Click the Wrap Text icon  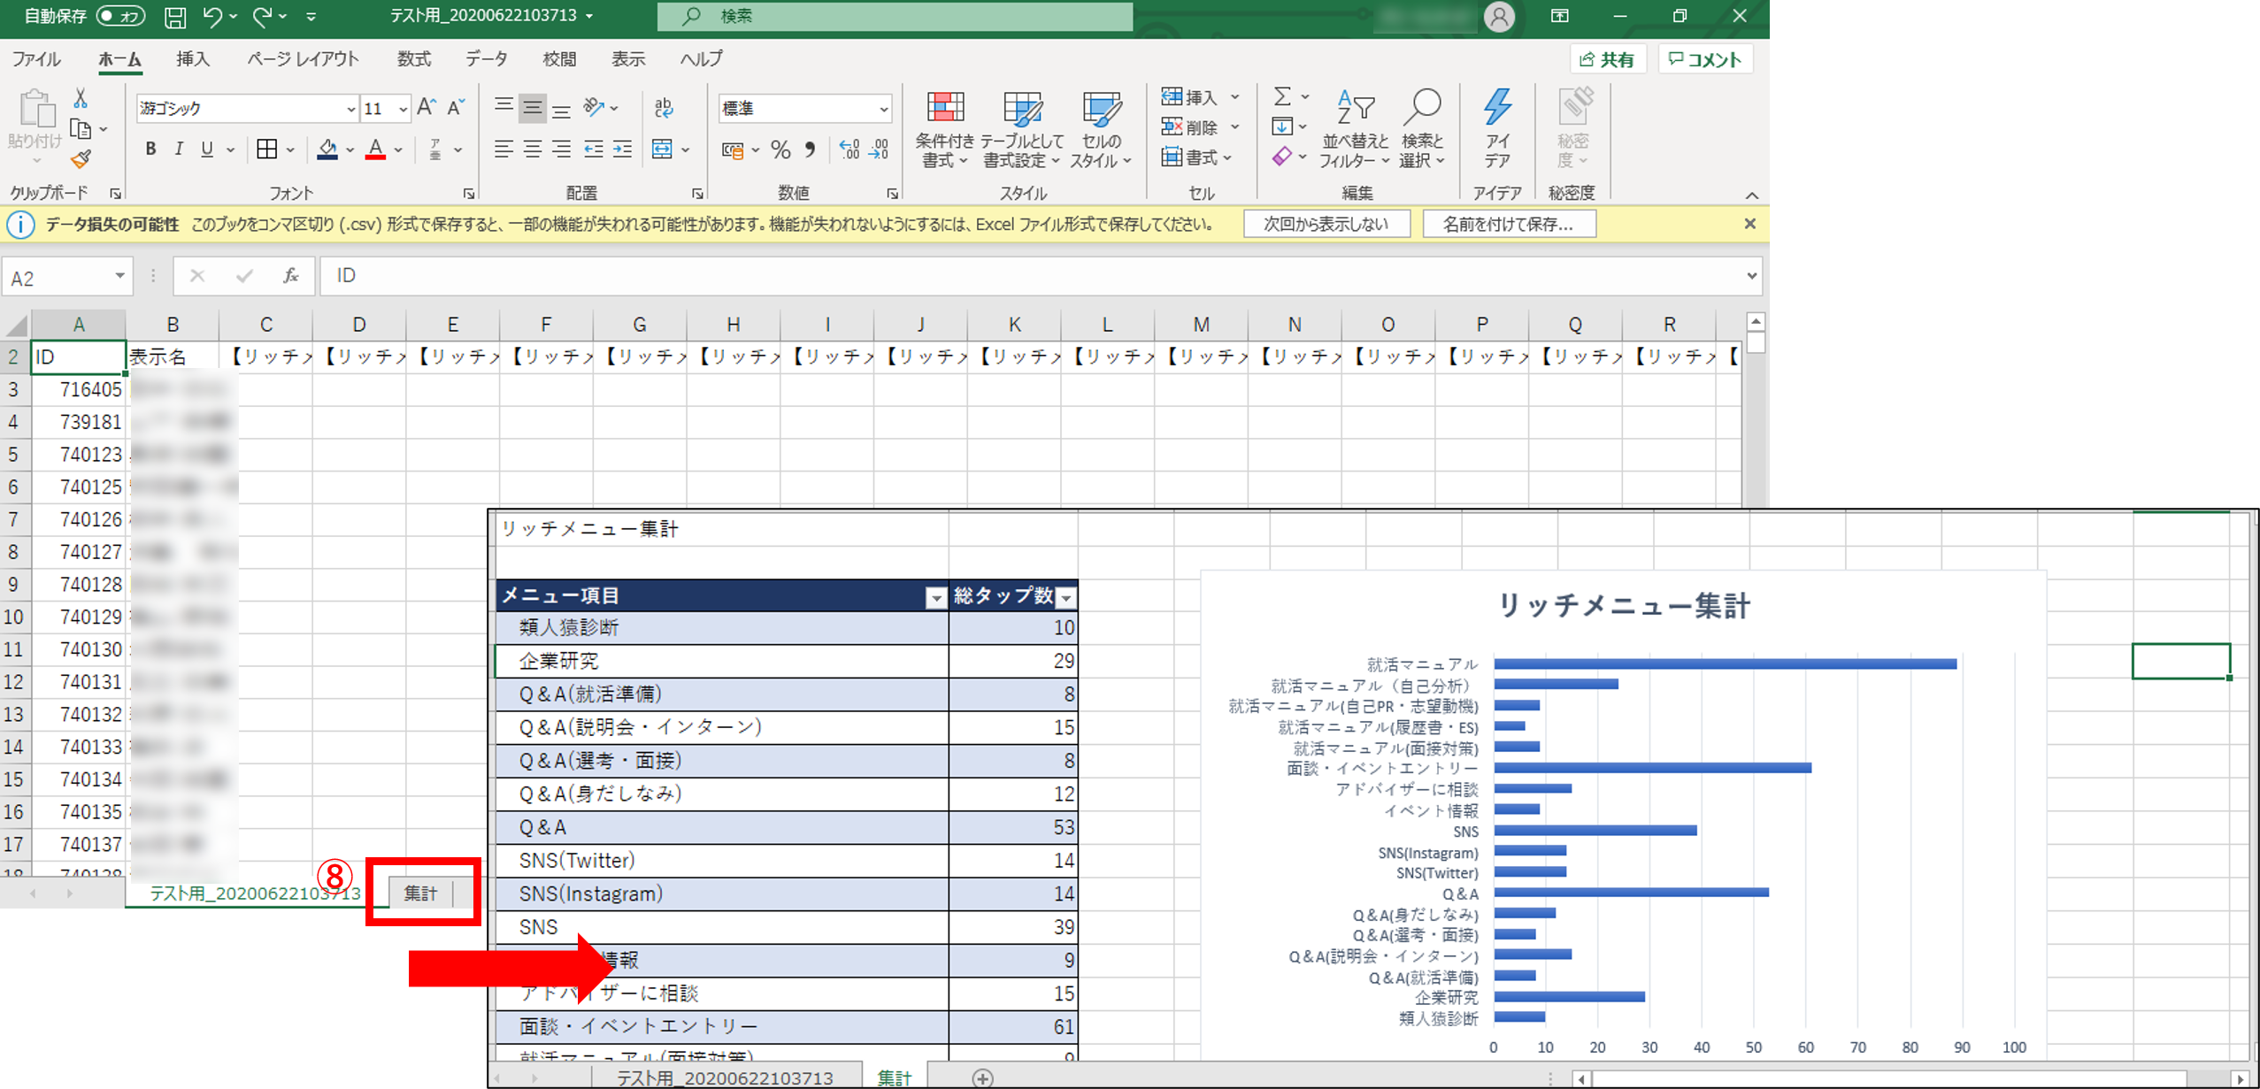click(x=663, y=108)
